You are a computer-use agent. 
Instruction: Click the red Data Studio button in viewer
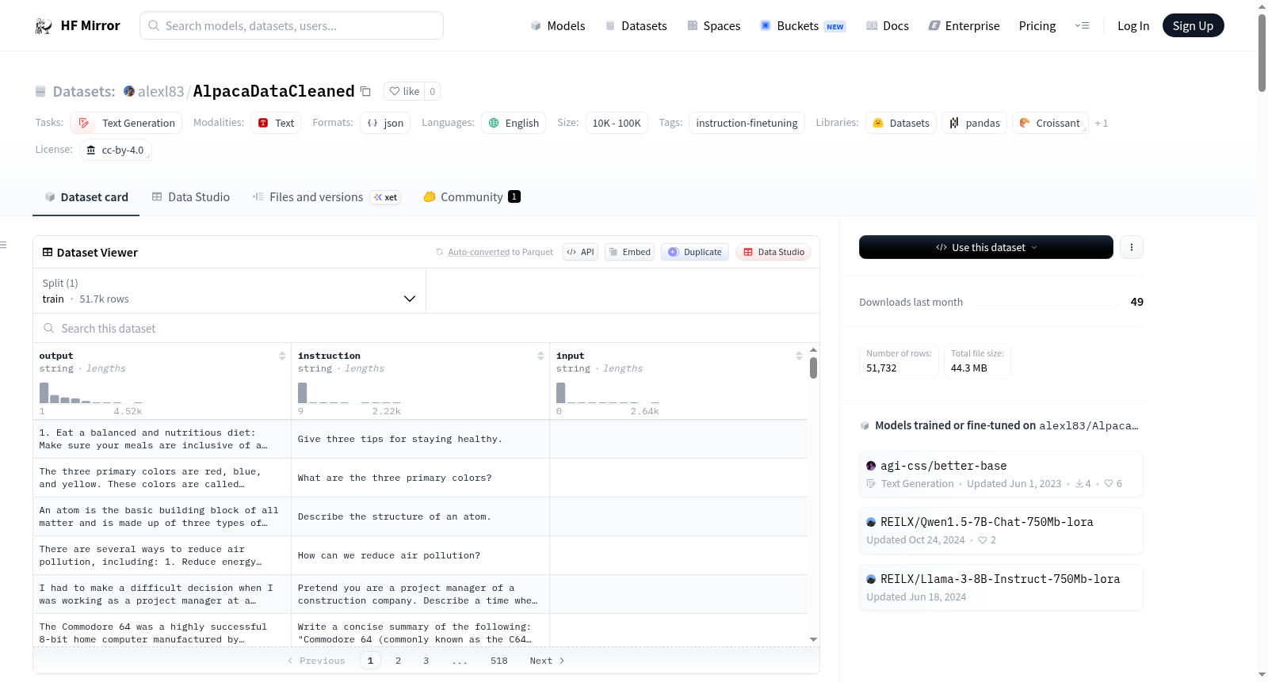tap(773, 252)
